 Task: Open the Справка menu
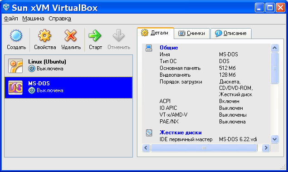click(x=60, y=19)
